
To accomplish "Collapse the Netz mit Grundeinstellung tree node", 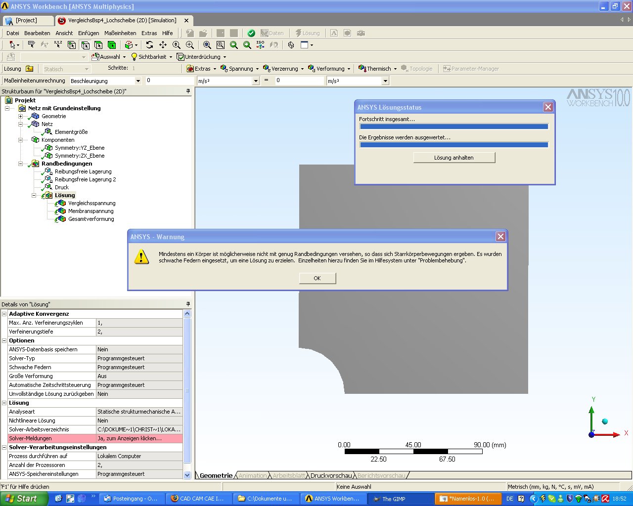I will coord(7,108).
